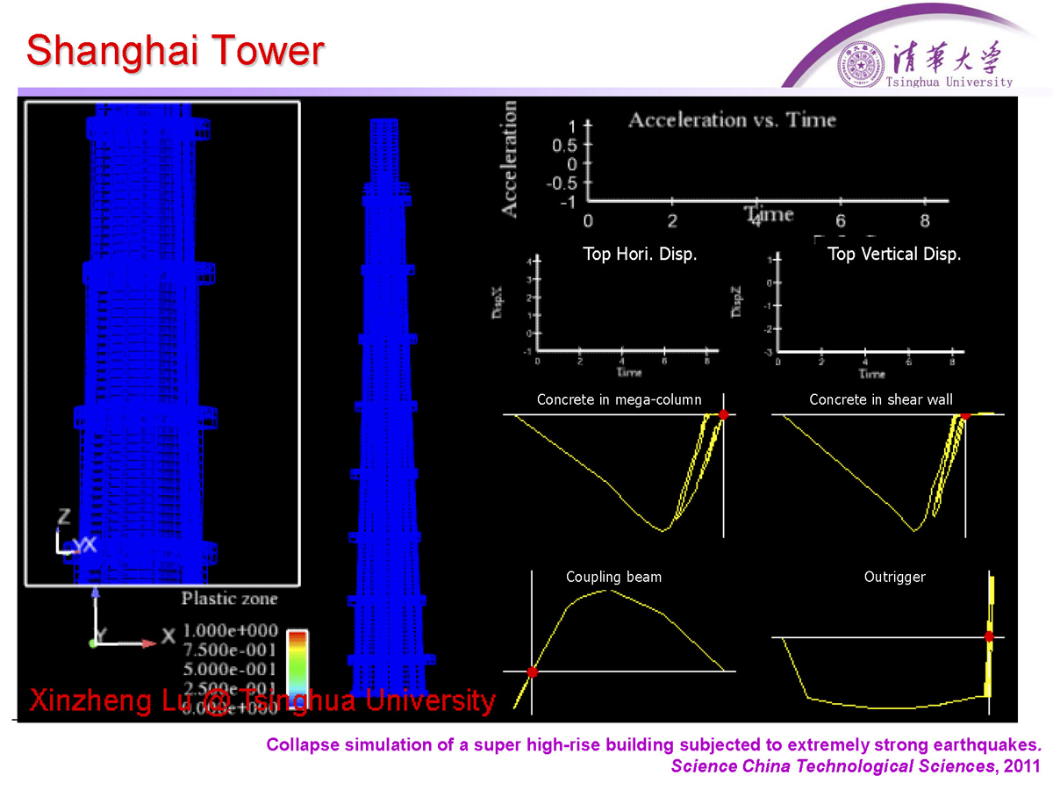Click the "Collapse simulation of a super high-rise building" citation line
The width and height of the screenshot is (1053, 790).
point(654,745)
